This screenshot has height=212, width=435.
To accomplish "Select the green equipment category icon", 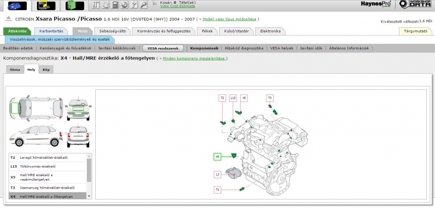I will click(75, 6).
